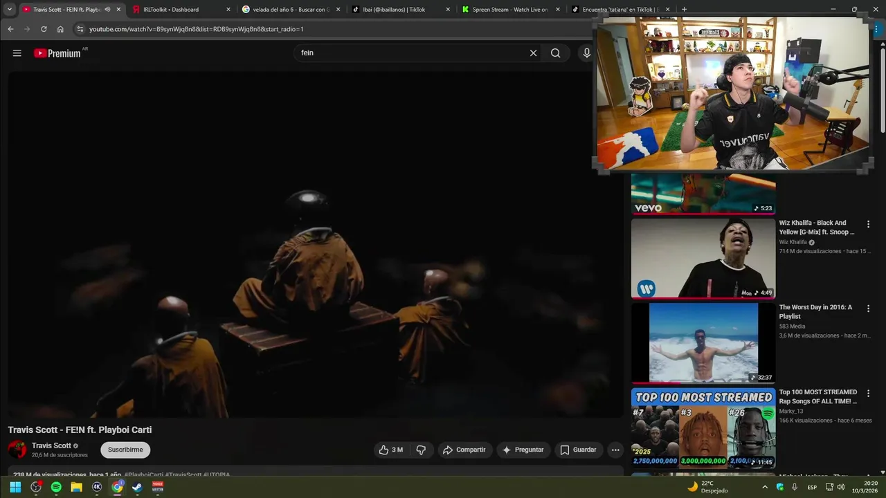Open Wiz Khalifa Black And Yellow thumbnail

pyautogui.click(x=703, y=259)
